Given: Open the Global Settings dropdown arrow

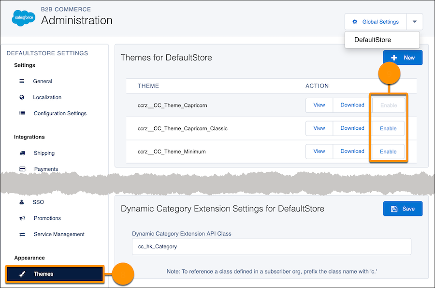Looking at the screenshot, I should (415, 22).
